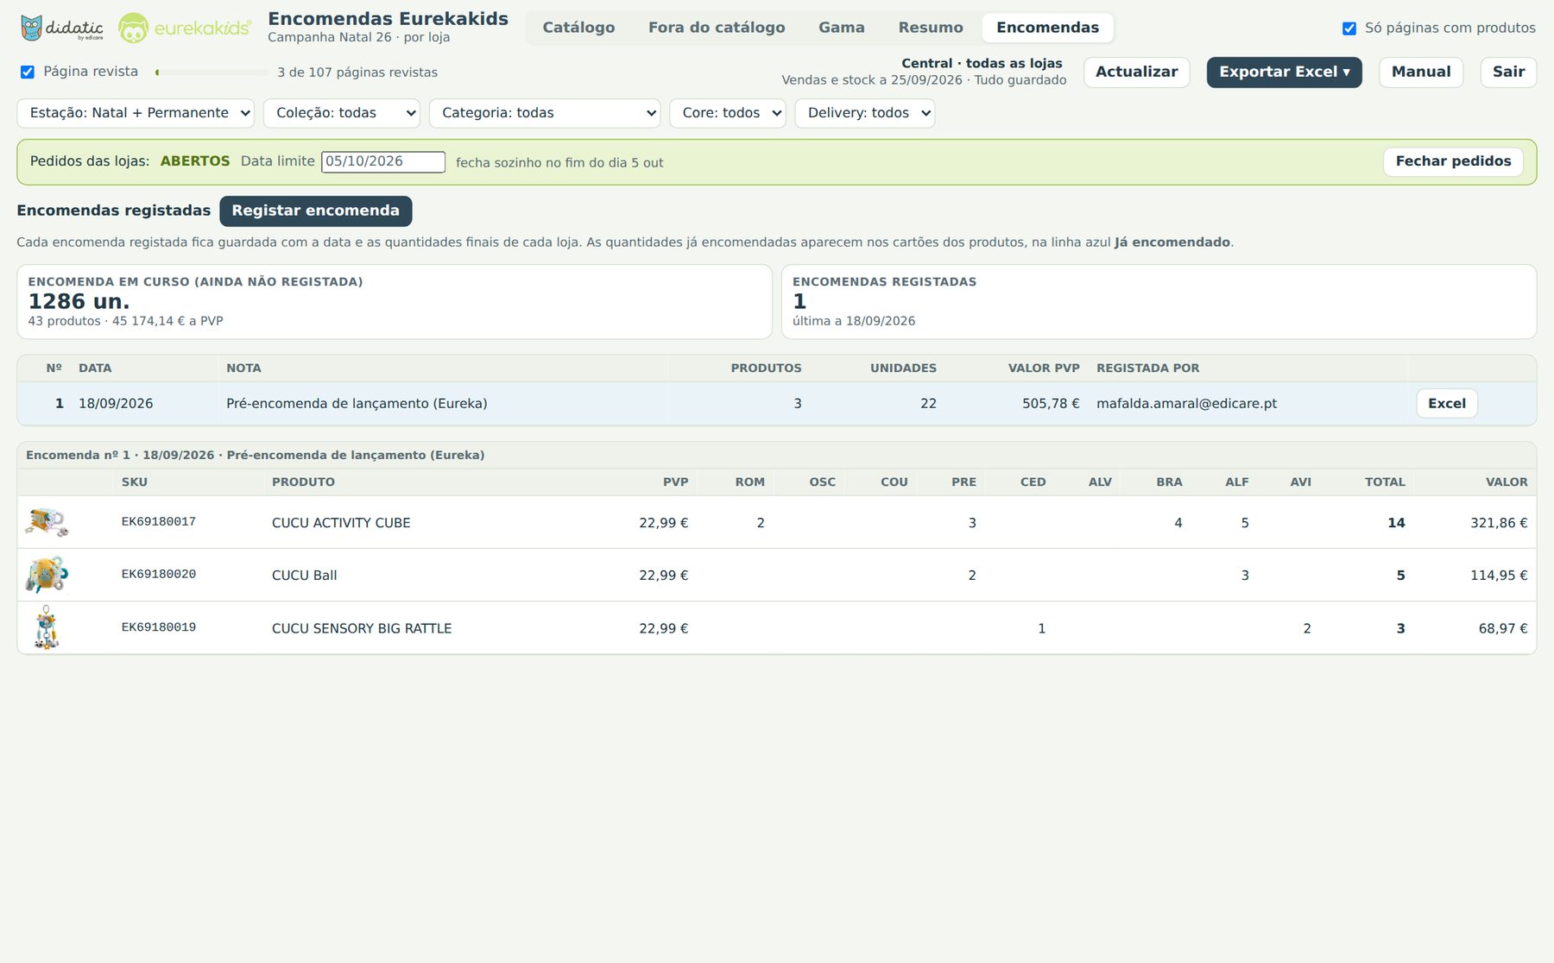Click product name CUCU ACTIVITY CUBE
The image size is (1554, 963).
(x=341, y=523)
